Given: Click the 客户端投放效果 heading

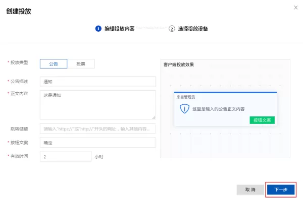Looking at the screenshot, I should coord(179,64).
